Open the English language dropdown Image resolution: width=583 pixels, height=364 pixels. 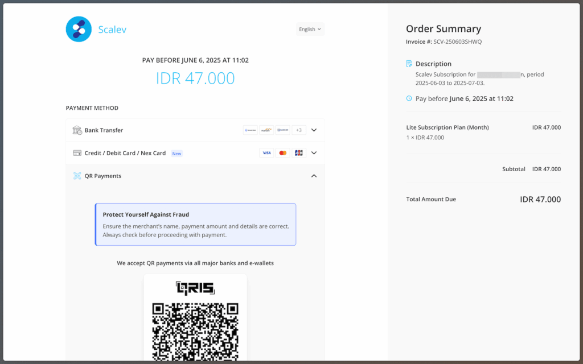tap(310, 29)
